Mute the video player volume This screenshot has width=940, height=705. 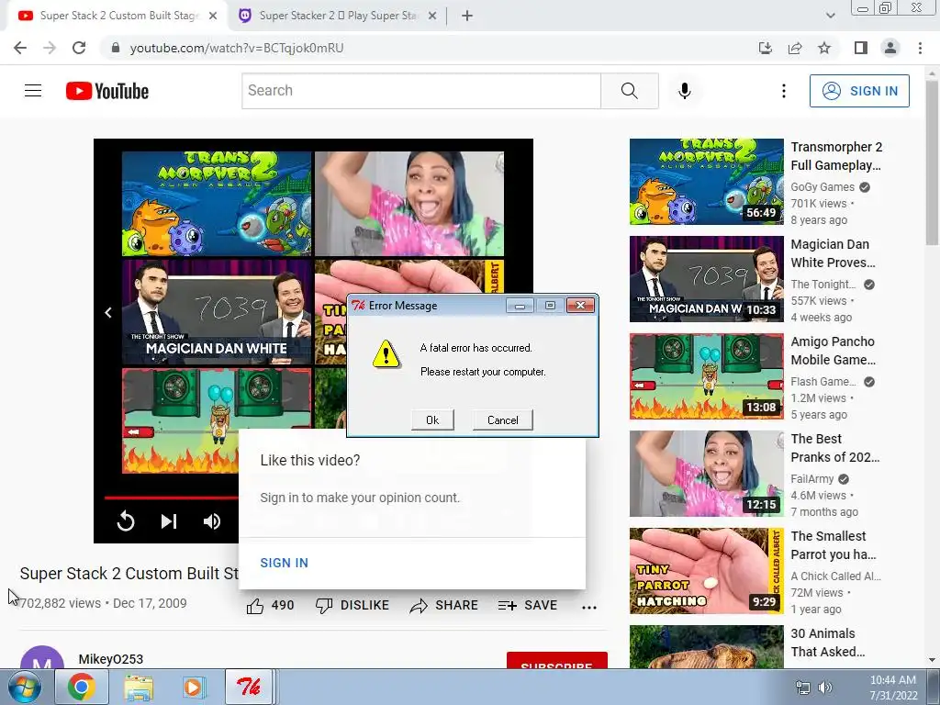(212, 521)
